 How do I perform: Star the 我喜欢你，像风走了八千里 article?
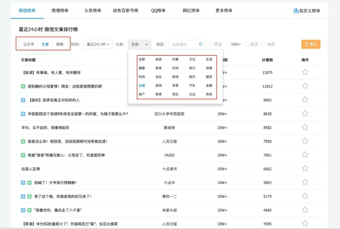click(305, 210)
